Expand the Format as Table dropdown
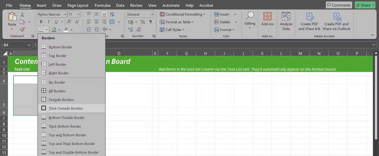Viewport: 379px width, 156px height. (192, 22)
